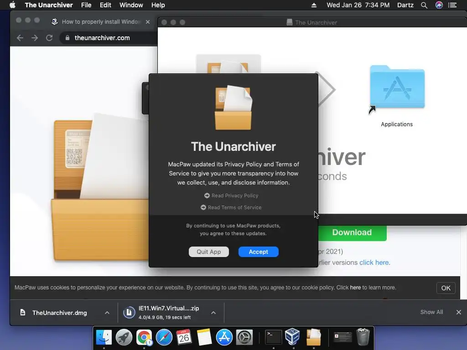Viewport: 467px width, 350px height.
Task: Open Spotlight search in menu bar
Action: [x=424, y=5]
